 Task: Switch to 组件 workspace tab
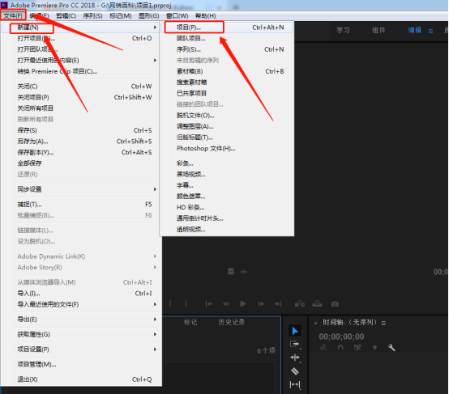pos(378,30)
